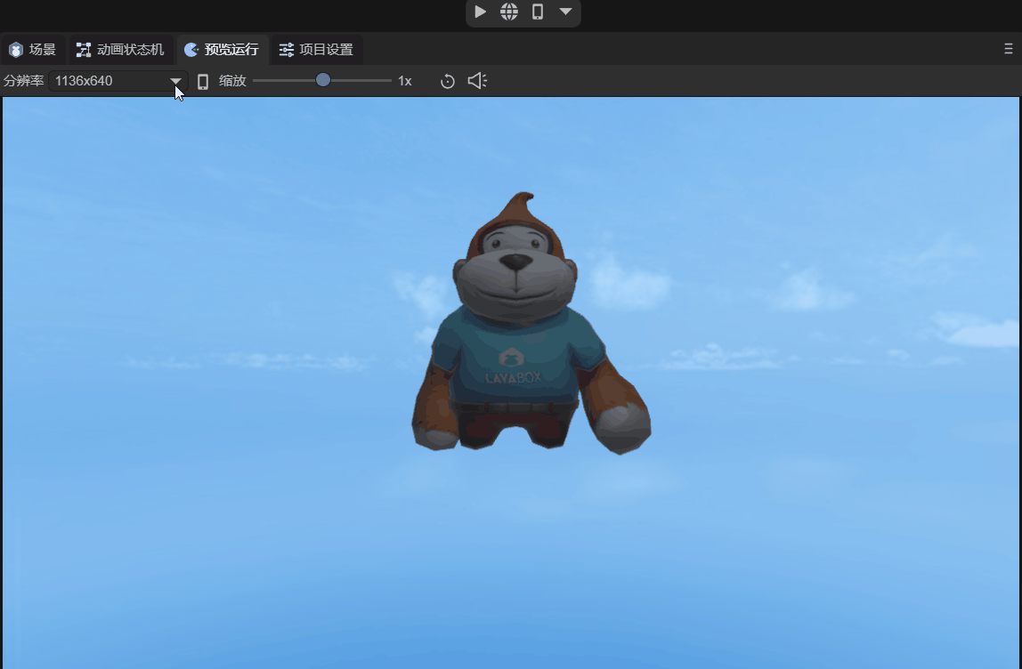Click the reset/refresh preview icon
Viewport: 1022px width, 669px height.
point(448,81)
